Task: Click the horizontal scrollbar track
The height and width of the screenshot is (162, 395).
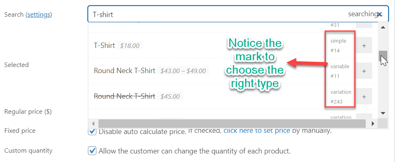Action: (x=232, y=123)
